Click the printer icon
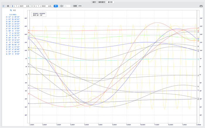This screenshot has height=128, width=205. (x=201, y=6)
